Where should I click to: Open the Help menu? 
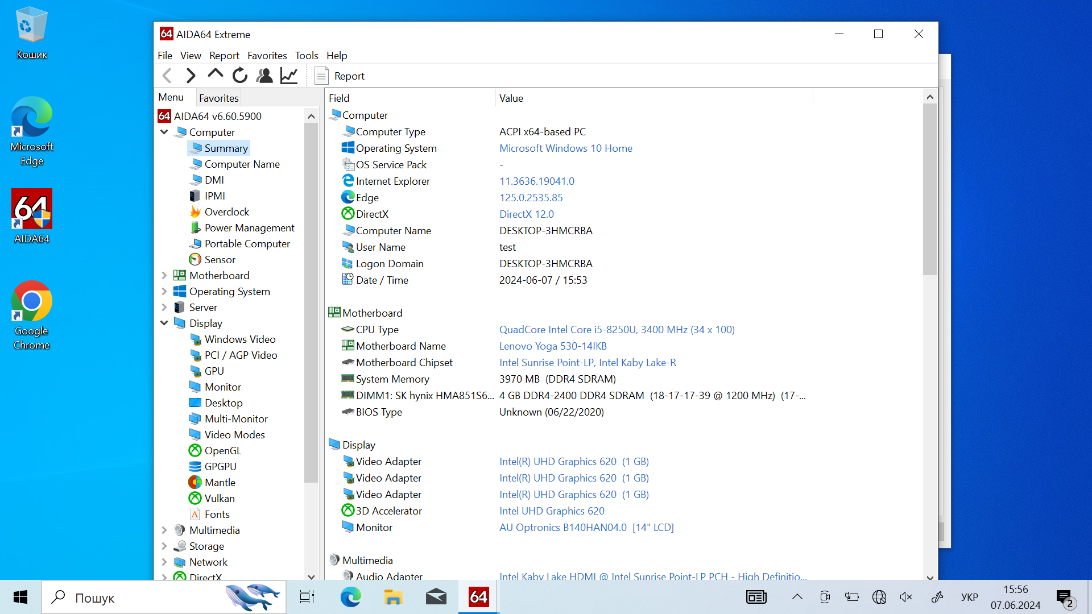pos(337,55)
